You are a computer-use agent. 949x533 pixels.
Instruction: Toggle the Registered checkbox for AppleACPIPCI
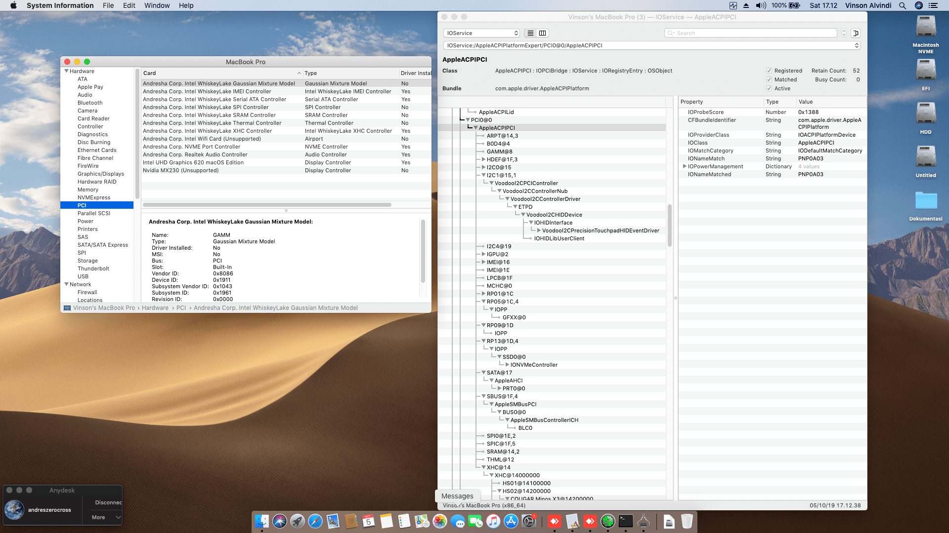tap(769, 71)
